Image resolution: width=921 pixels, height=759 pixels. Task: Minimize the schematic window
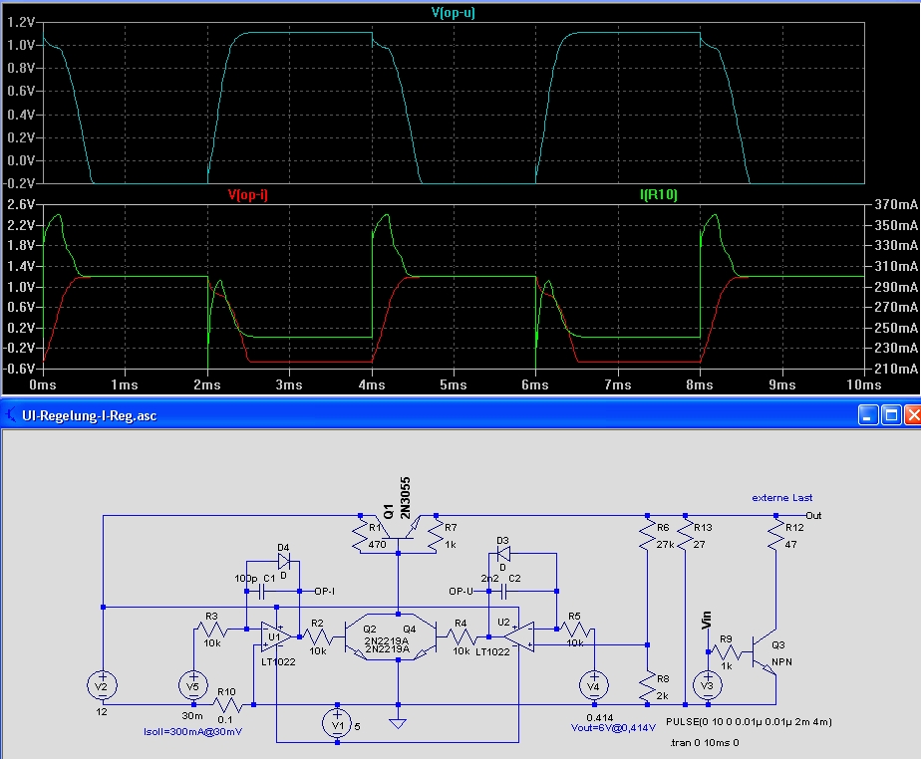click(x=868, y=415)
